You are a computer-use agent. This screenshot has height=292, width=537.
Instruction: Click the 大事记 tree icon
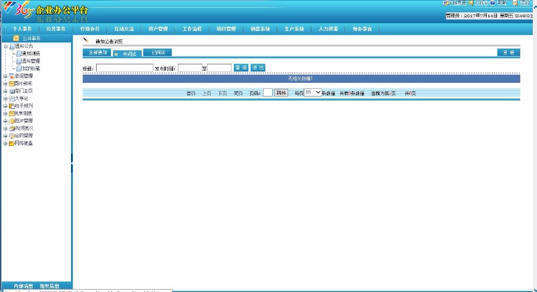click(12, 98)
